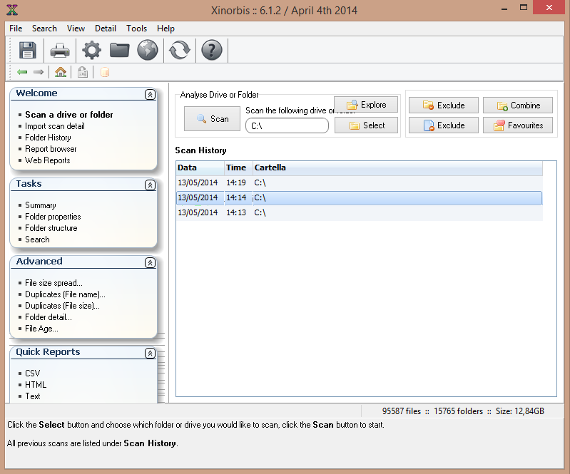
Task: Generate the Text quick report
Action: (32, 396)
